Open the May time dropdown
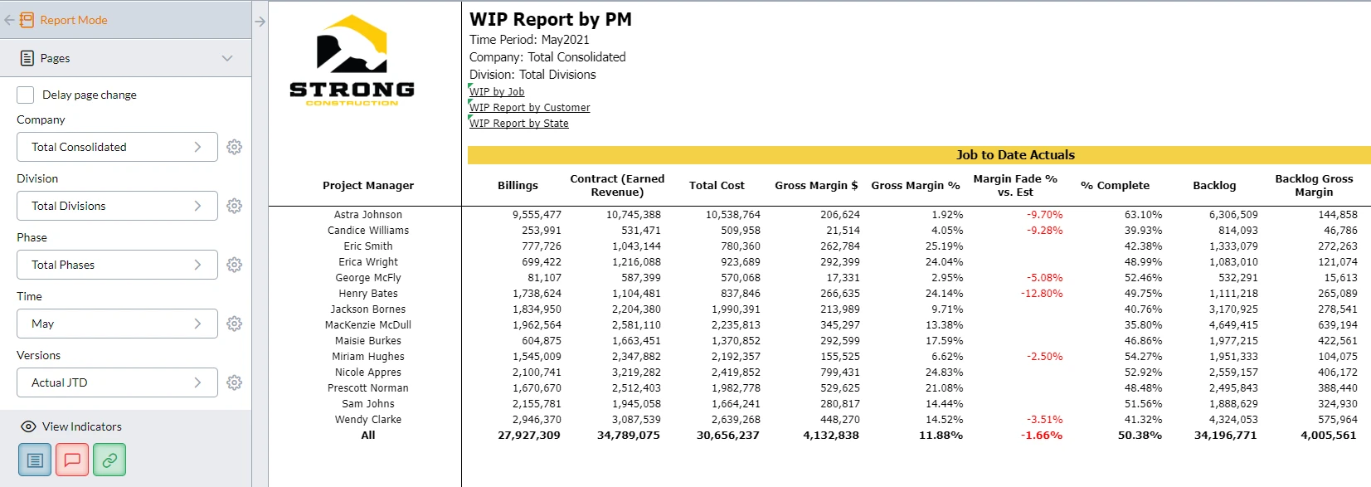 pyautogui.click(x=117, y=324)
